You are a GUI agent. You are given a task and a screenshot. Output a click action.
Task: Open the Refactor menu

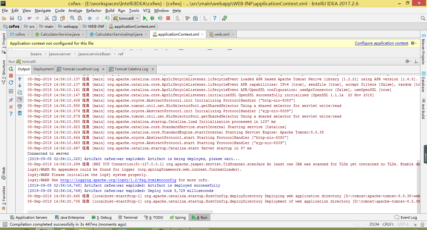(94, 11)
